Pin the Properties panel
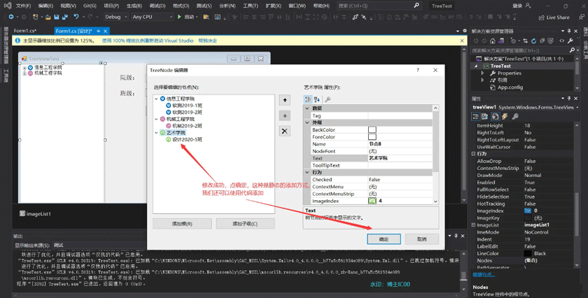This screenshot has width=588, height=298. pyautogui.click(x=569, y=98)
